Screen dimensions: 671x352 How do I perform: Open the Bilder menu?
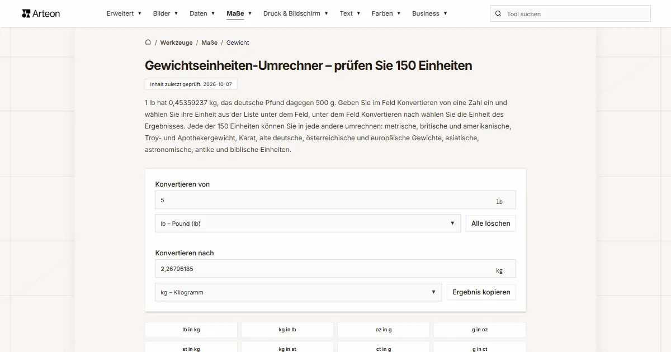click(x=166, y=13)
